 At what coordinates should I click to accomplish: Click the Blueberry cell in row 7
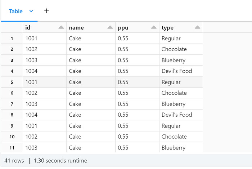point(174,104)
